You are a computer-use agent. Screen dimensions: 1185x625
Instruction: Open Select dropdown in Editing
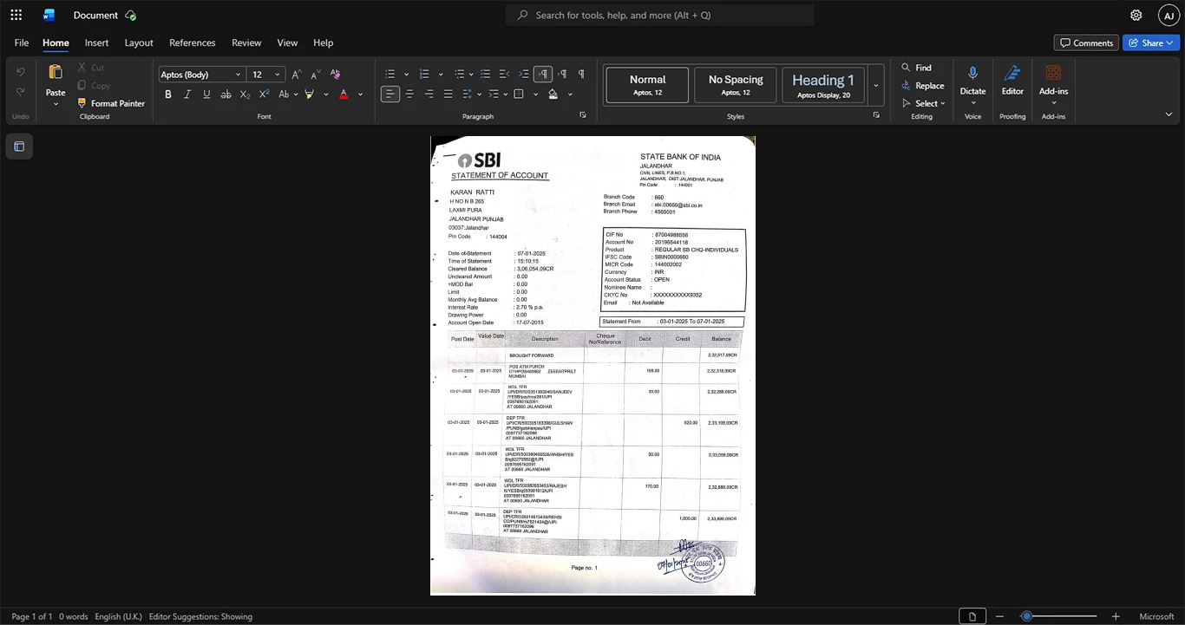923,103
